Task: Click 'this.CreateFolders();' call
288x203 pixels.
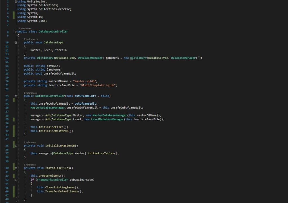Action: pyautogui.click(x=48, y=176)
